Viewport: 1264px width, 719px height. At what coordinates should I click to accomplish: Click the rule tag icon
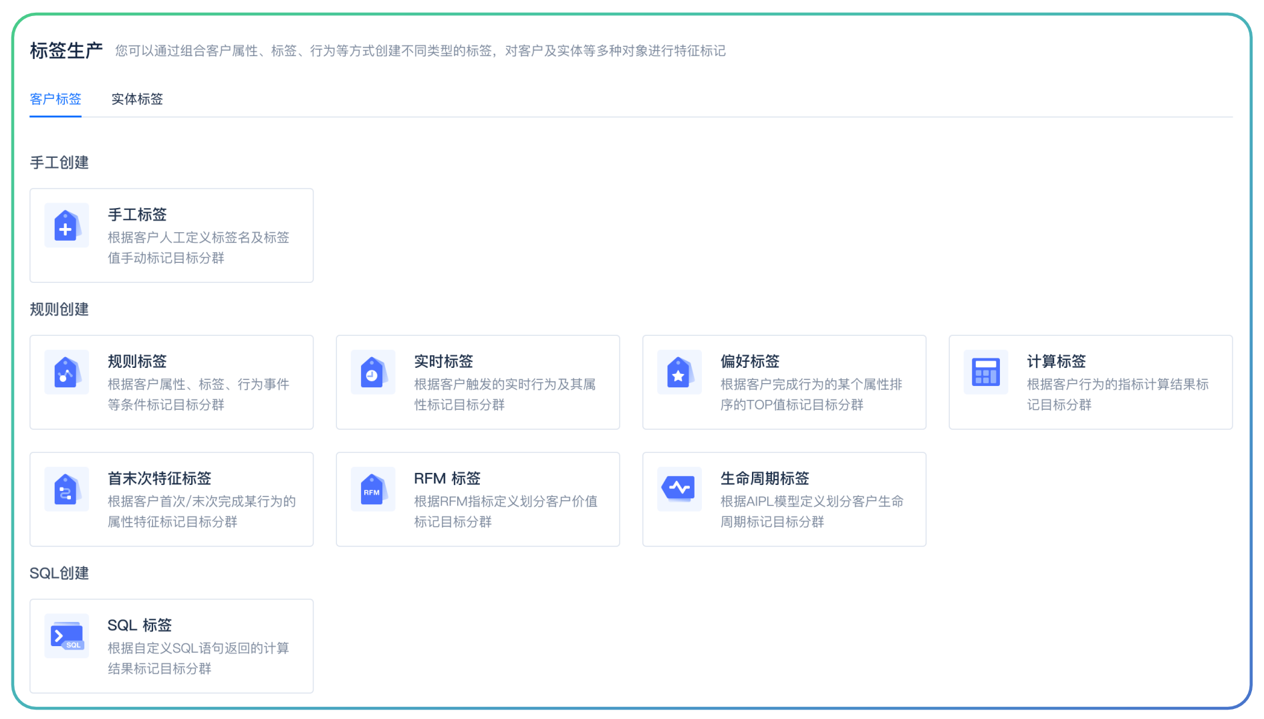coord(66,373)
